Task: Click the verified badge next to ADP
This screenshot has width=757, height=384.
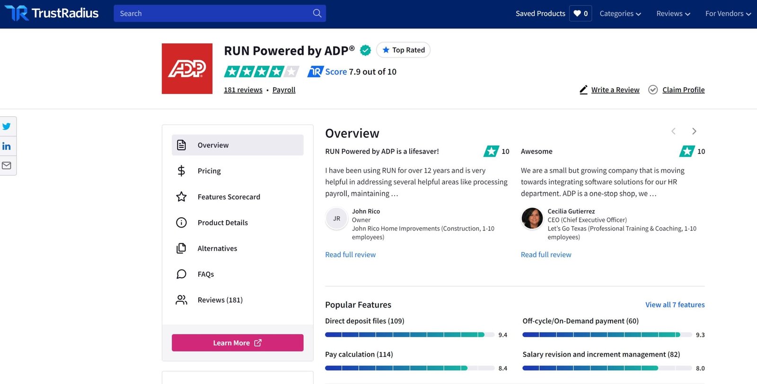Action: tap(365, 50)
